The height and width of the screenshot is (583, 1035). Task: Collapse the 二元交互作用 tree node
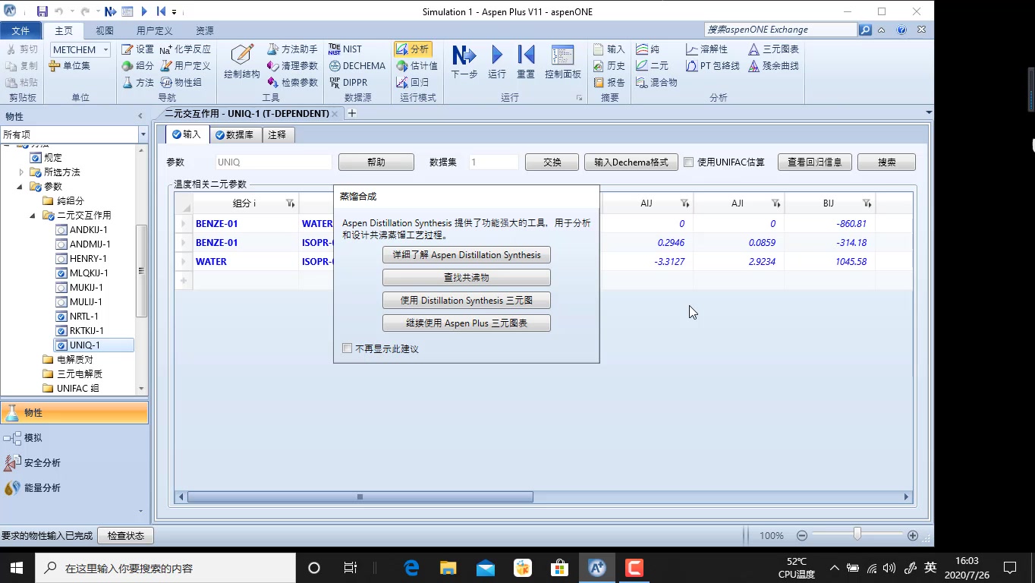click(33, 216)
